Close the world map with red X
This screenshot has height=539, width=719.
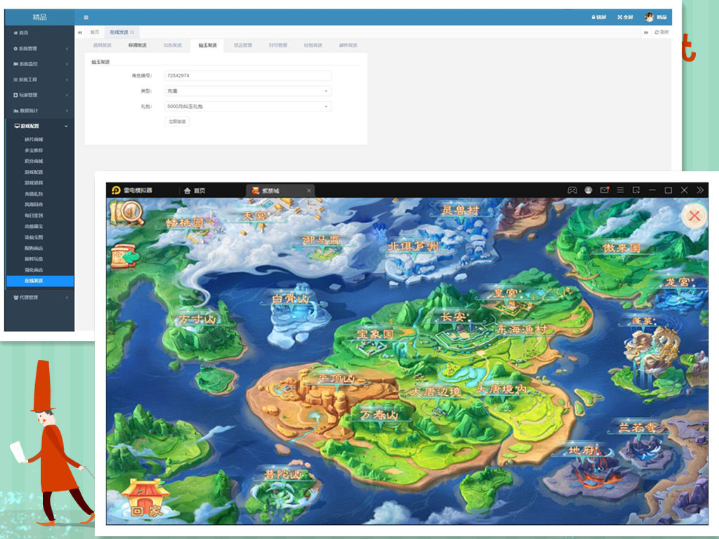click(x=694, y=215)
